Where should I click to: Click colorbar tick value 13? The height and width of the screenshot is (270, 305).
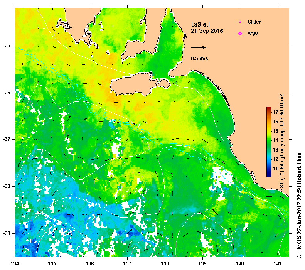click(x=275, y=150)
